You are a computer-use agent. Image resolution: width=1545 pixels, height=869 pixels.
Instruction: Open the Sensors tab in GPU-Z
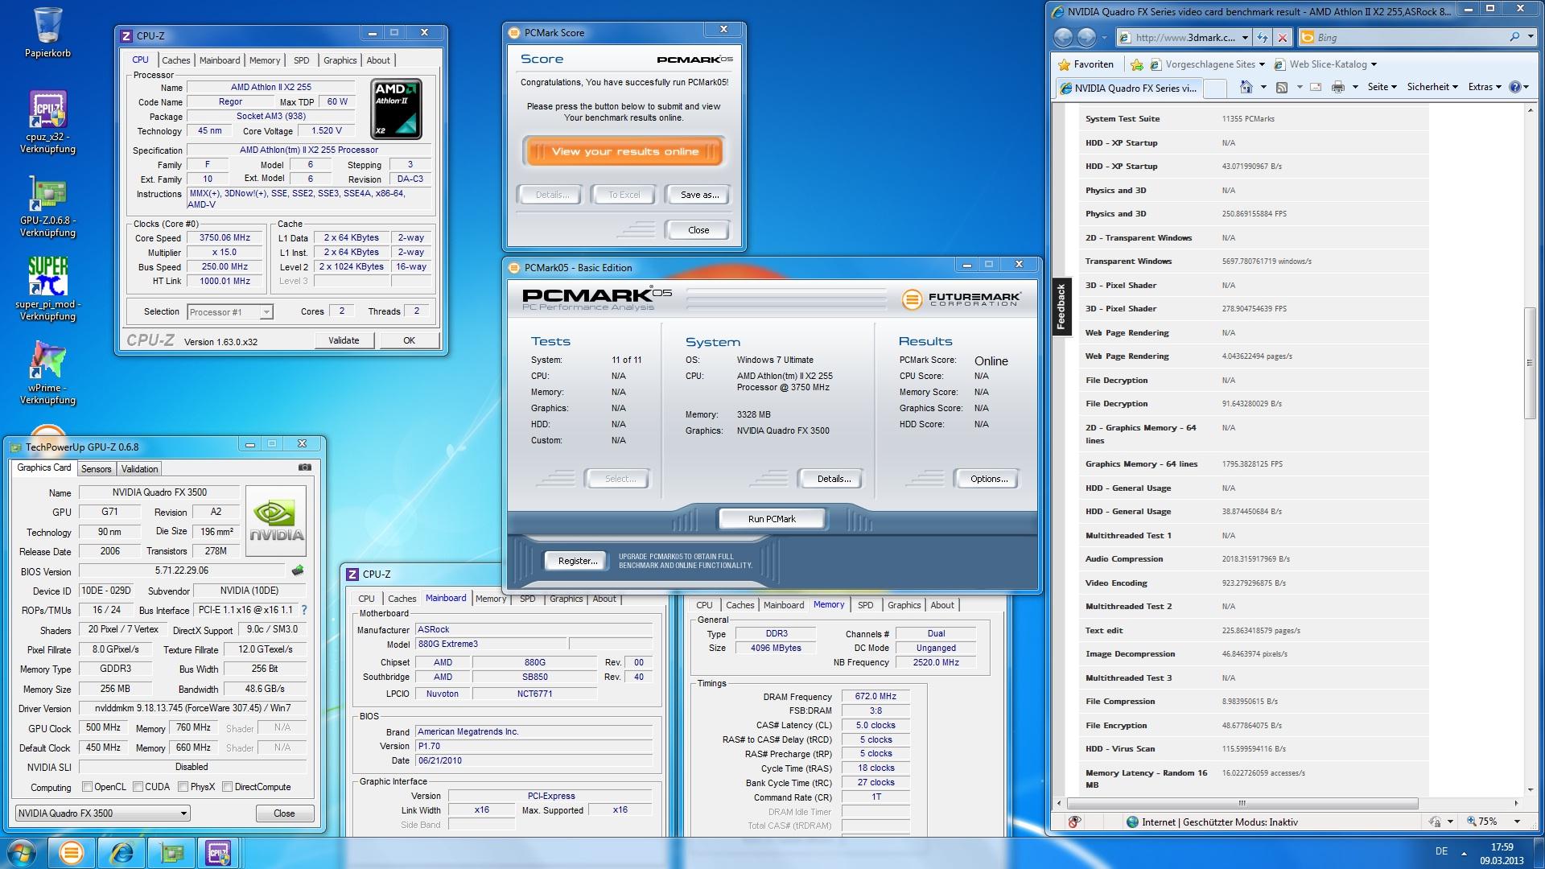[x=96, y=469]
